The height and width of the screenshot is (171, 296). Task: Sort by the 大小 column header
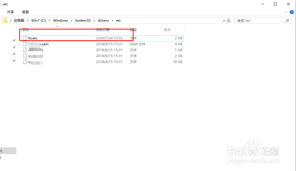tap(167, 30)
